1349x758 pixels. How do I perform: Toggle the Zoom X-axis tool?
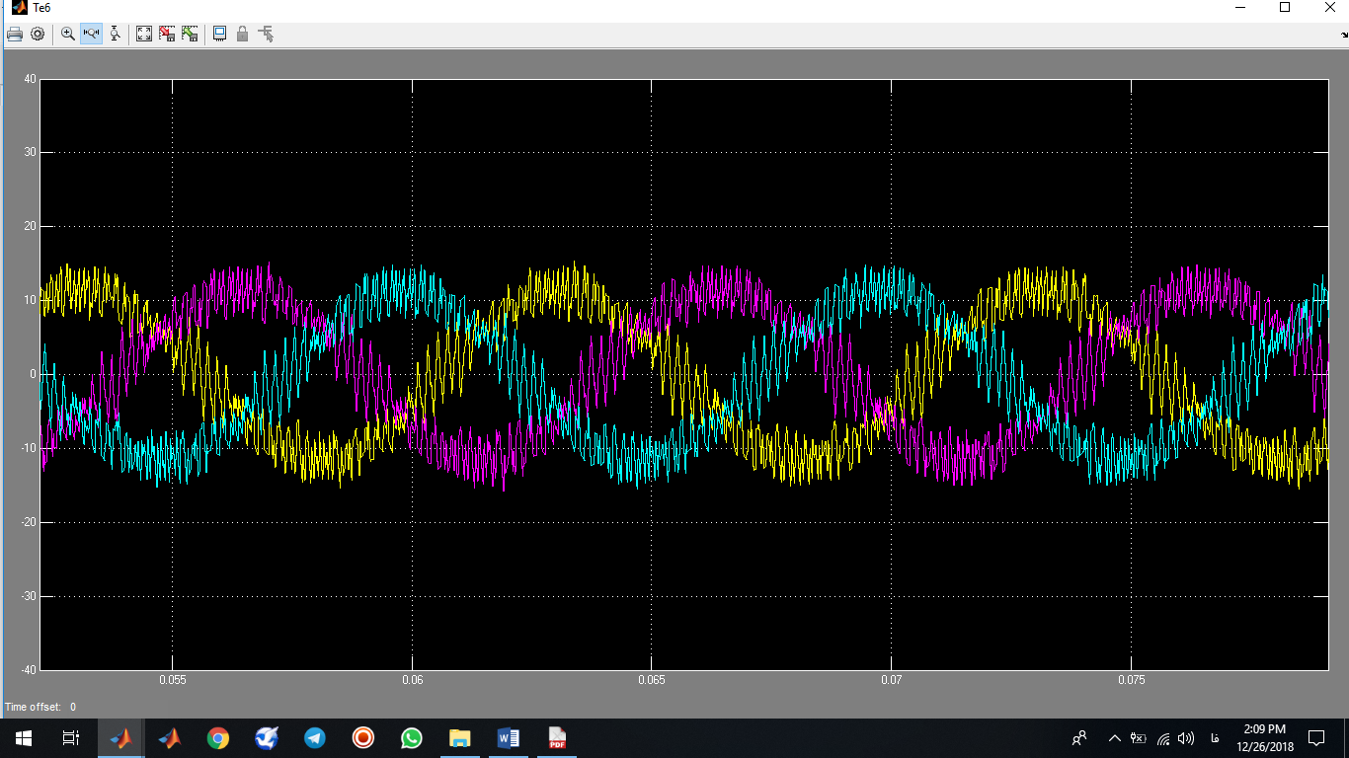(x=92, y=34)
